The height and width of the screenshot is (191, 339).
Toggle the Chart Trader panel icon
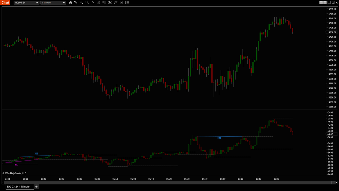coord(104,2)
